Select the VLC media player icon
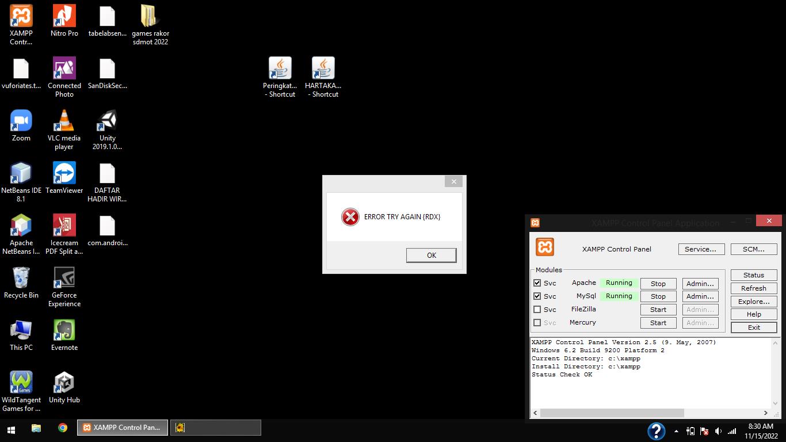The width and height of the screenshot is (786, 442). 64,122
